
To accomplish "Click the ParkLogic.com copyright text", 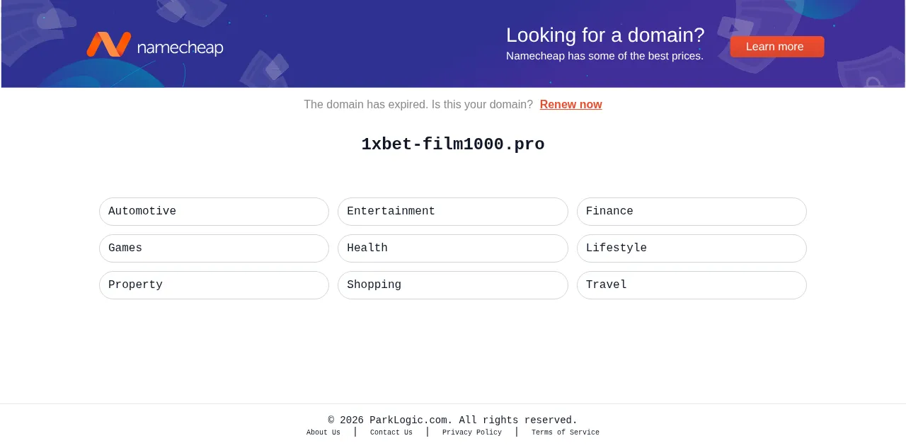I will [453, 420].
